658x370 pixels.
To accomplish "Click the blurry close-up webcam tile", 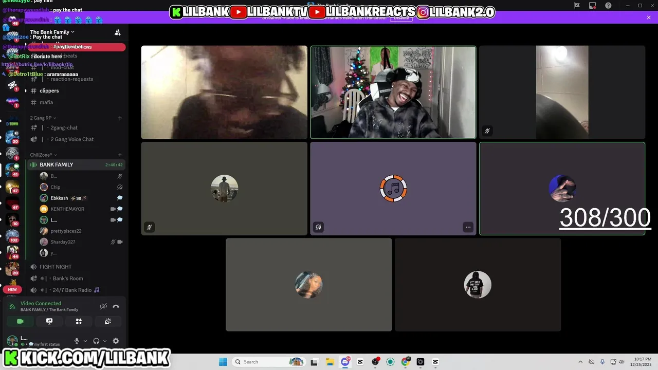I will point(224,92).
